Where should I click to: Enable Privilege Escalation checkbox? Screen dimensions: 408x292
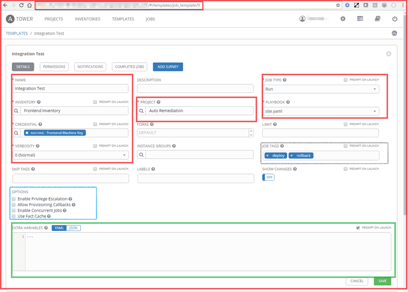(14, 199)
